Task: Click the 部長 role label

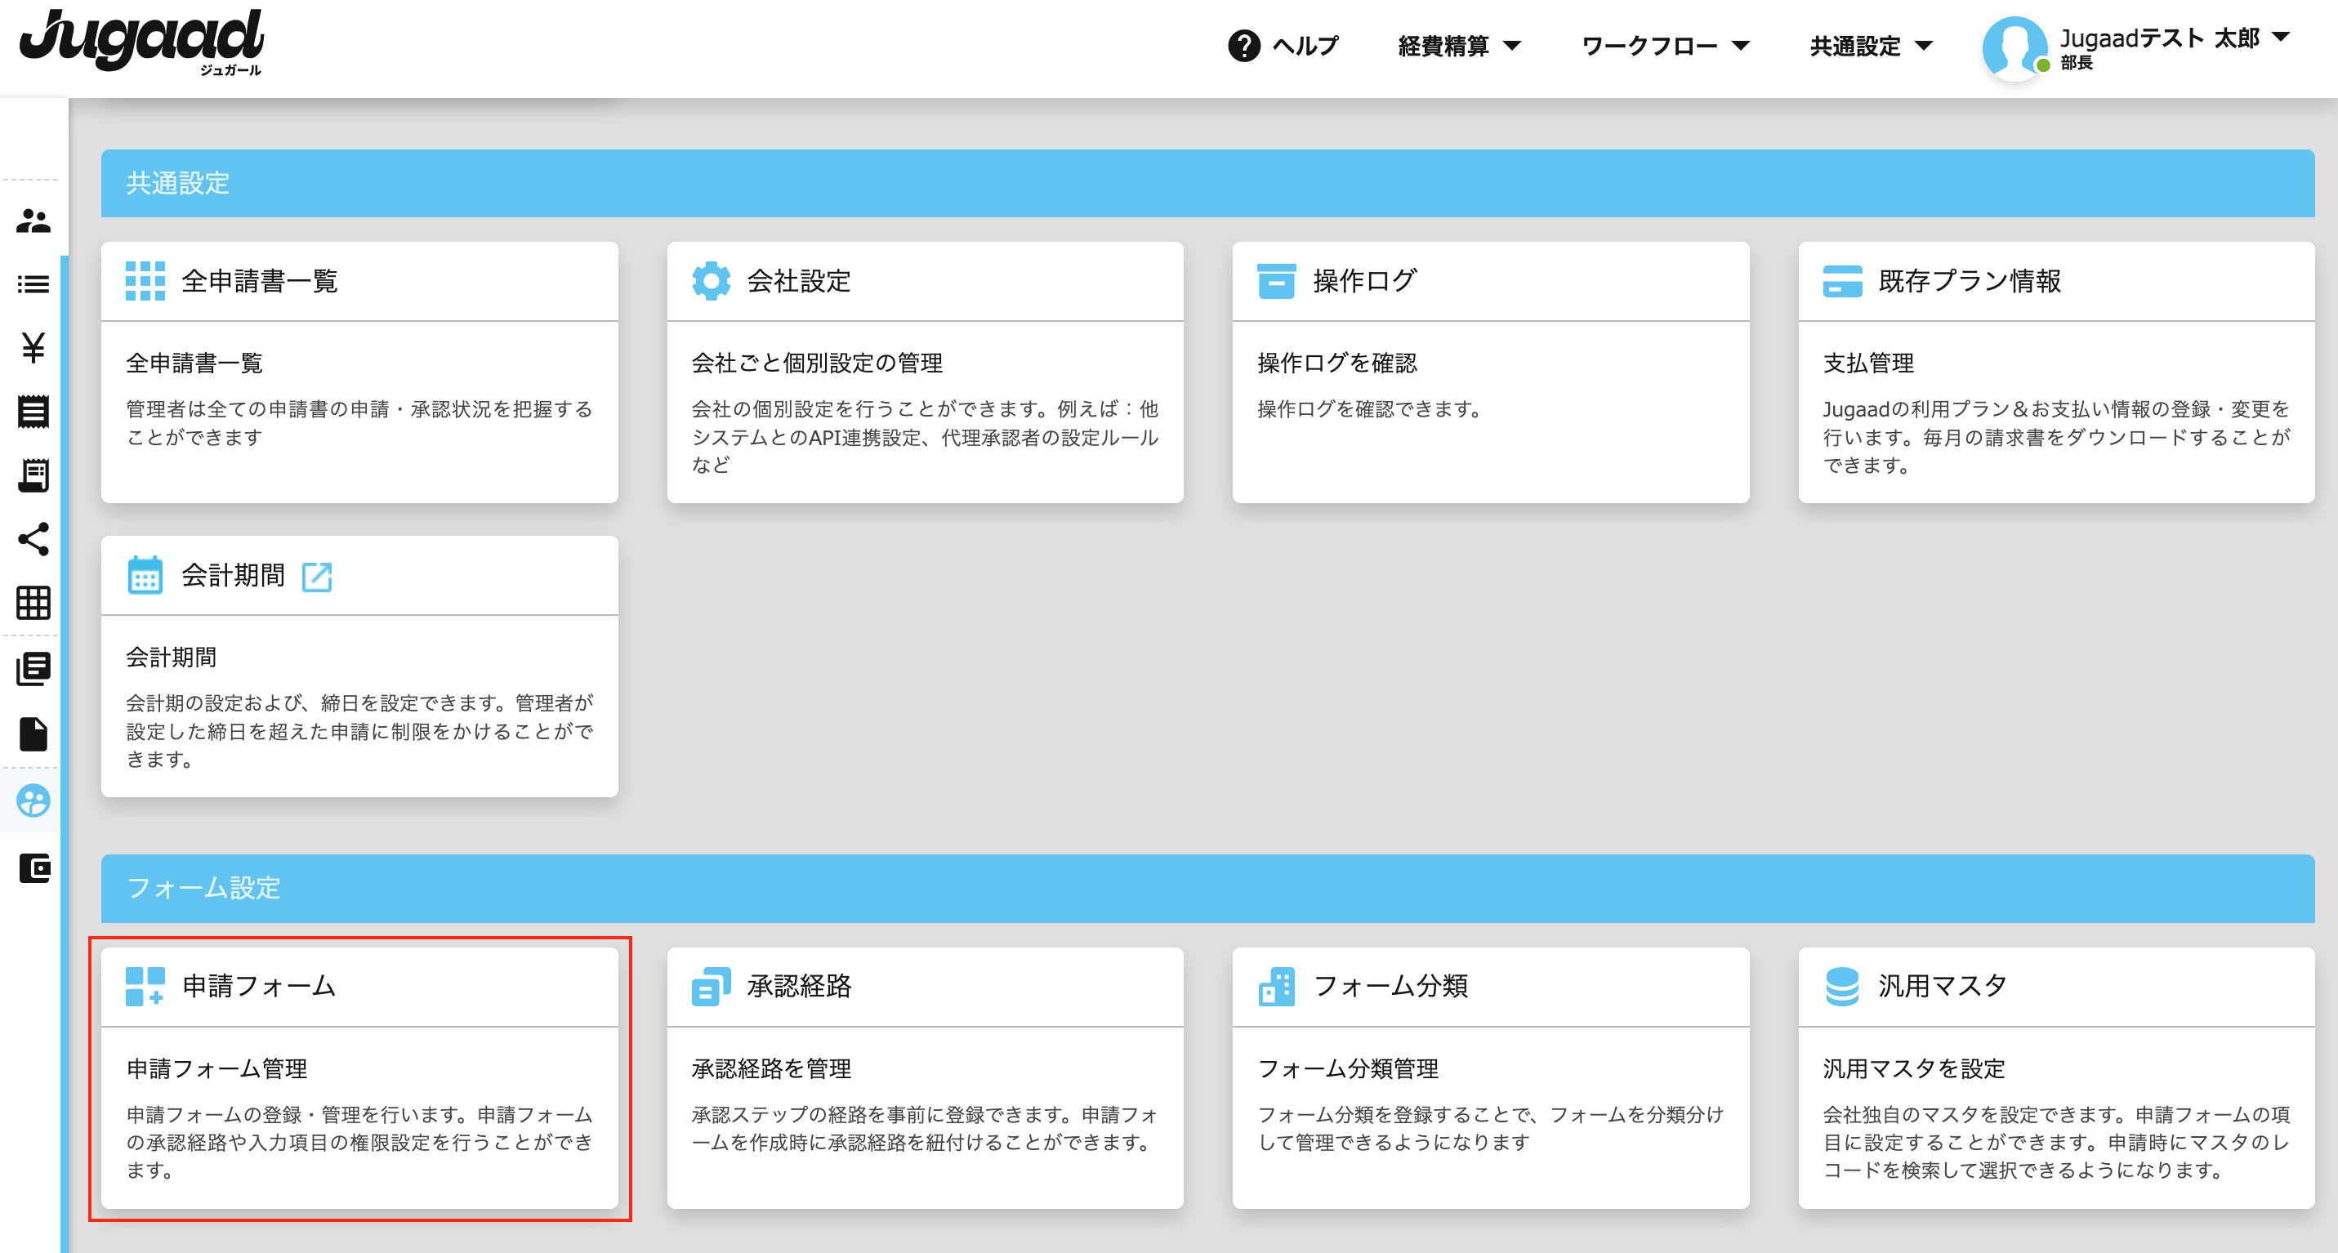Action: pos(2077,63)
